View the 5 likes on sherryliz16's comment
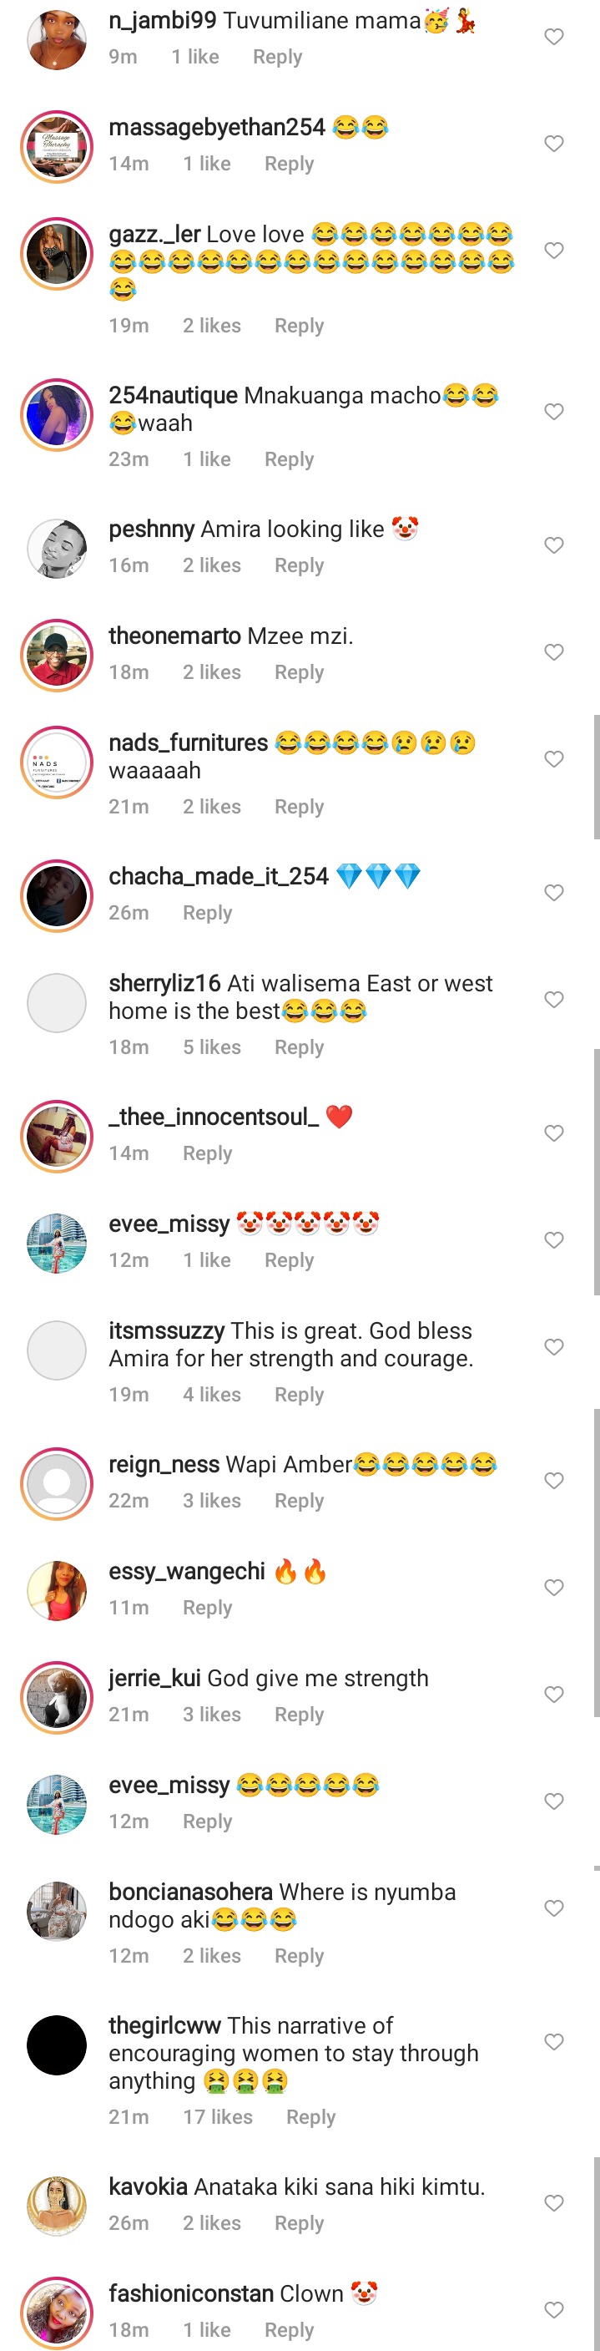This screenshot has height=2351, width=600. [x=212, y=1046]
